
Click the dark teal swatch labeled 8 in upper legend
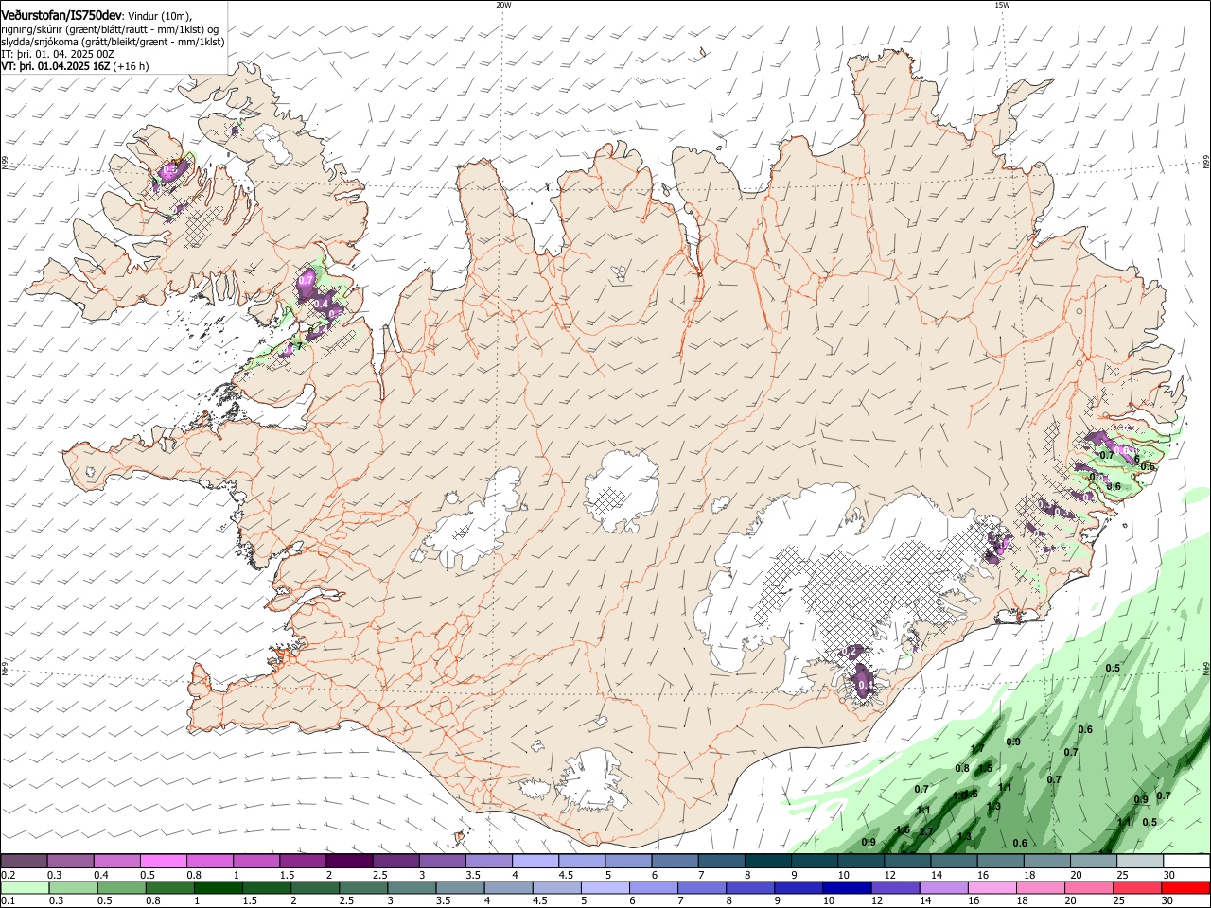pyautogui.click(x=768, y=861)
